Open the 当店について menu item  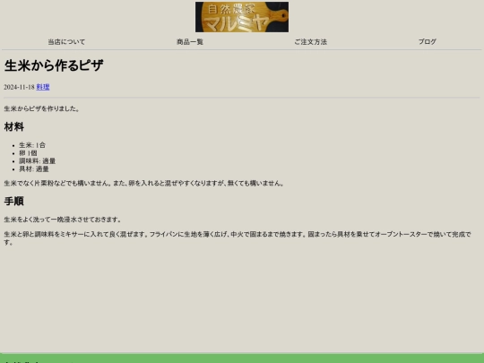66,41
